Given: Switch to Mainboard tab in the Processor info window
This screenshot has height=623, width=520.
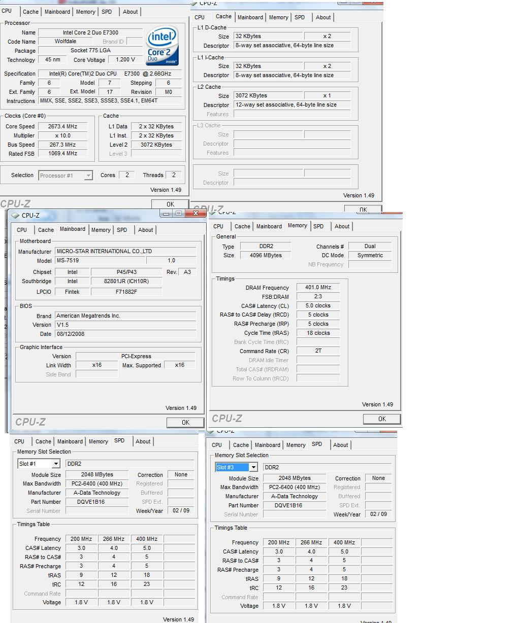Looking at the screenshot, I should pyautogui.click(x=57, y=12).
